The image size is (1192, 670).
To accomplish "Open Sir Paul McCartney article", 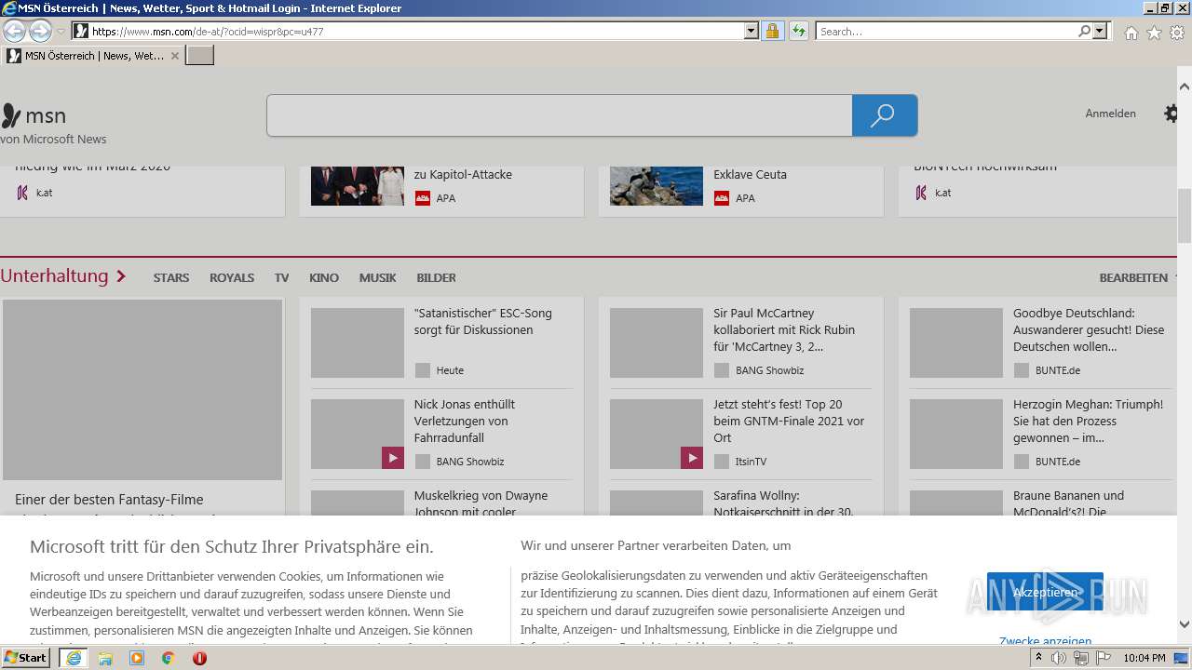I will point(784,329).
